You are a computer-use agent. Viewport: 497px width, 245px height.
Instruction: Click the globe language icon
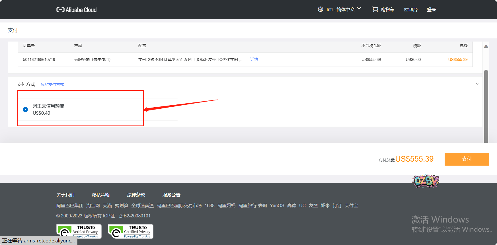coord(321,9)
